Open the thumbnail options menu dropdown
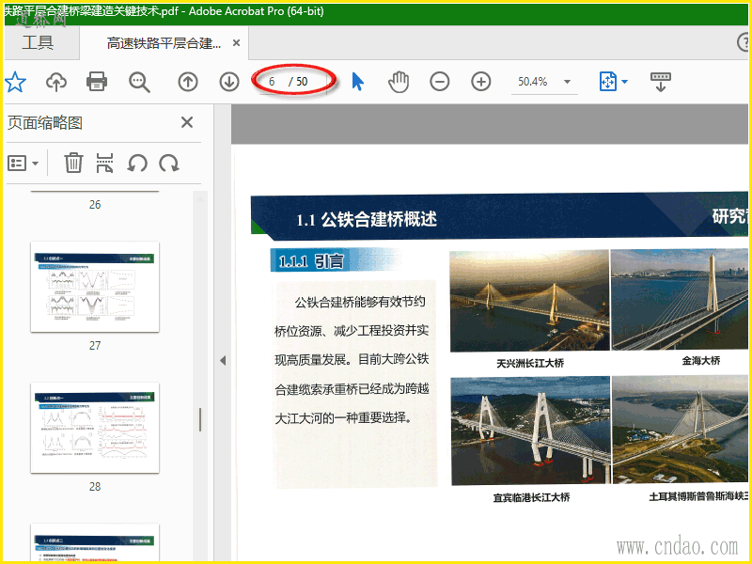 pyautogui.click(x=23, y=164)
